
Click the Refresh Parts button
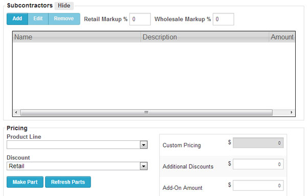[x=68, y=182]
